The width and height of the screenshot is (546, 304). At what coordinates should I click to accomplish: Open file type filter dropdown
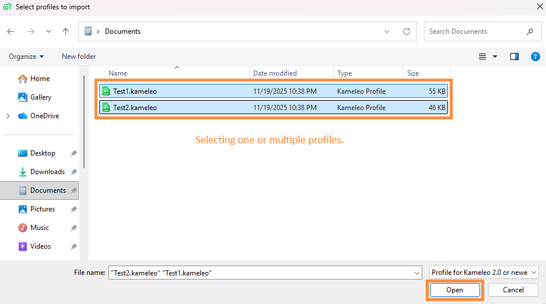[484, 273]
